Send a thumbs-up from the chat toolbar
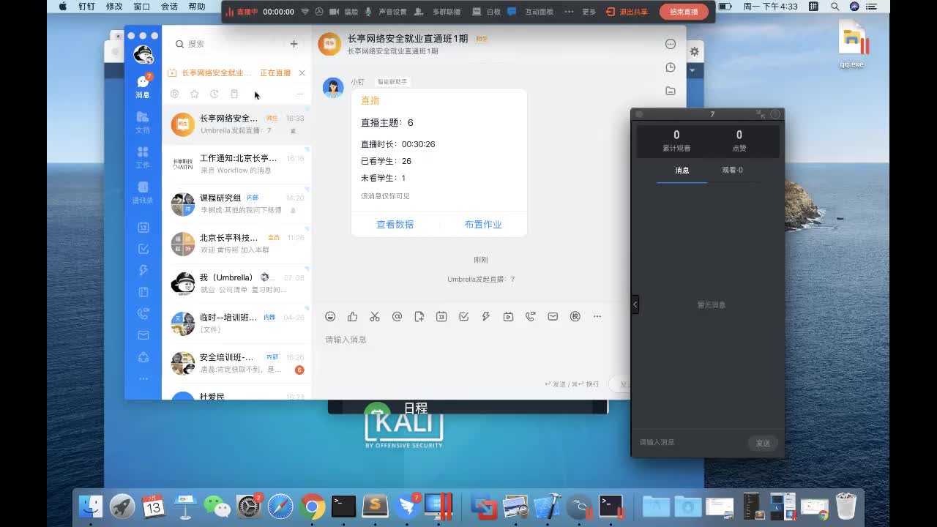The image size is (937, 527). point(353,316)
